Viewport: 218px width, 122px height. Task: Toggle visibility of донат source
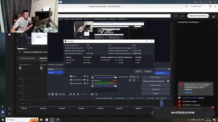84,76
